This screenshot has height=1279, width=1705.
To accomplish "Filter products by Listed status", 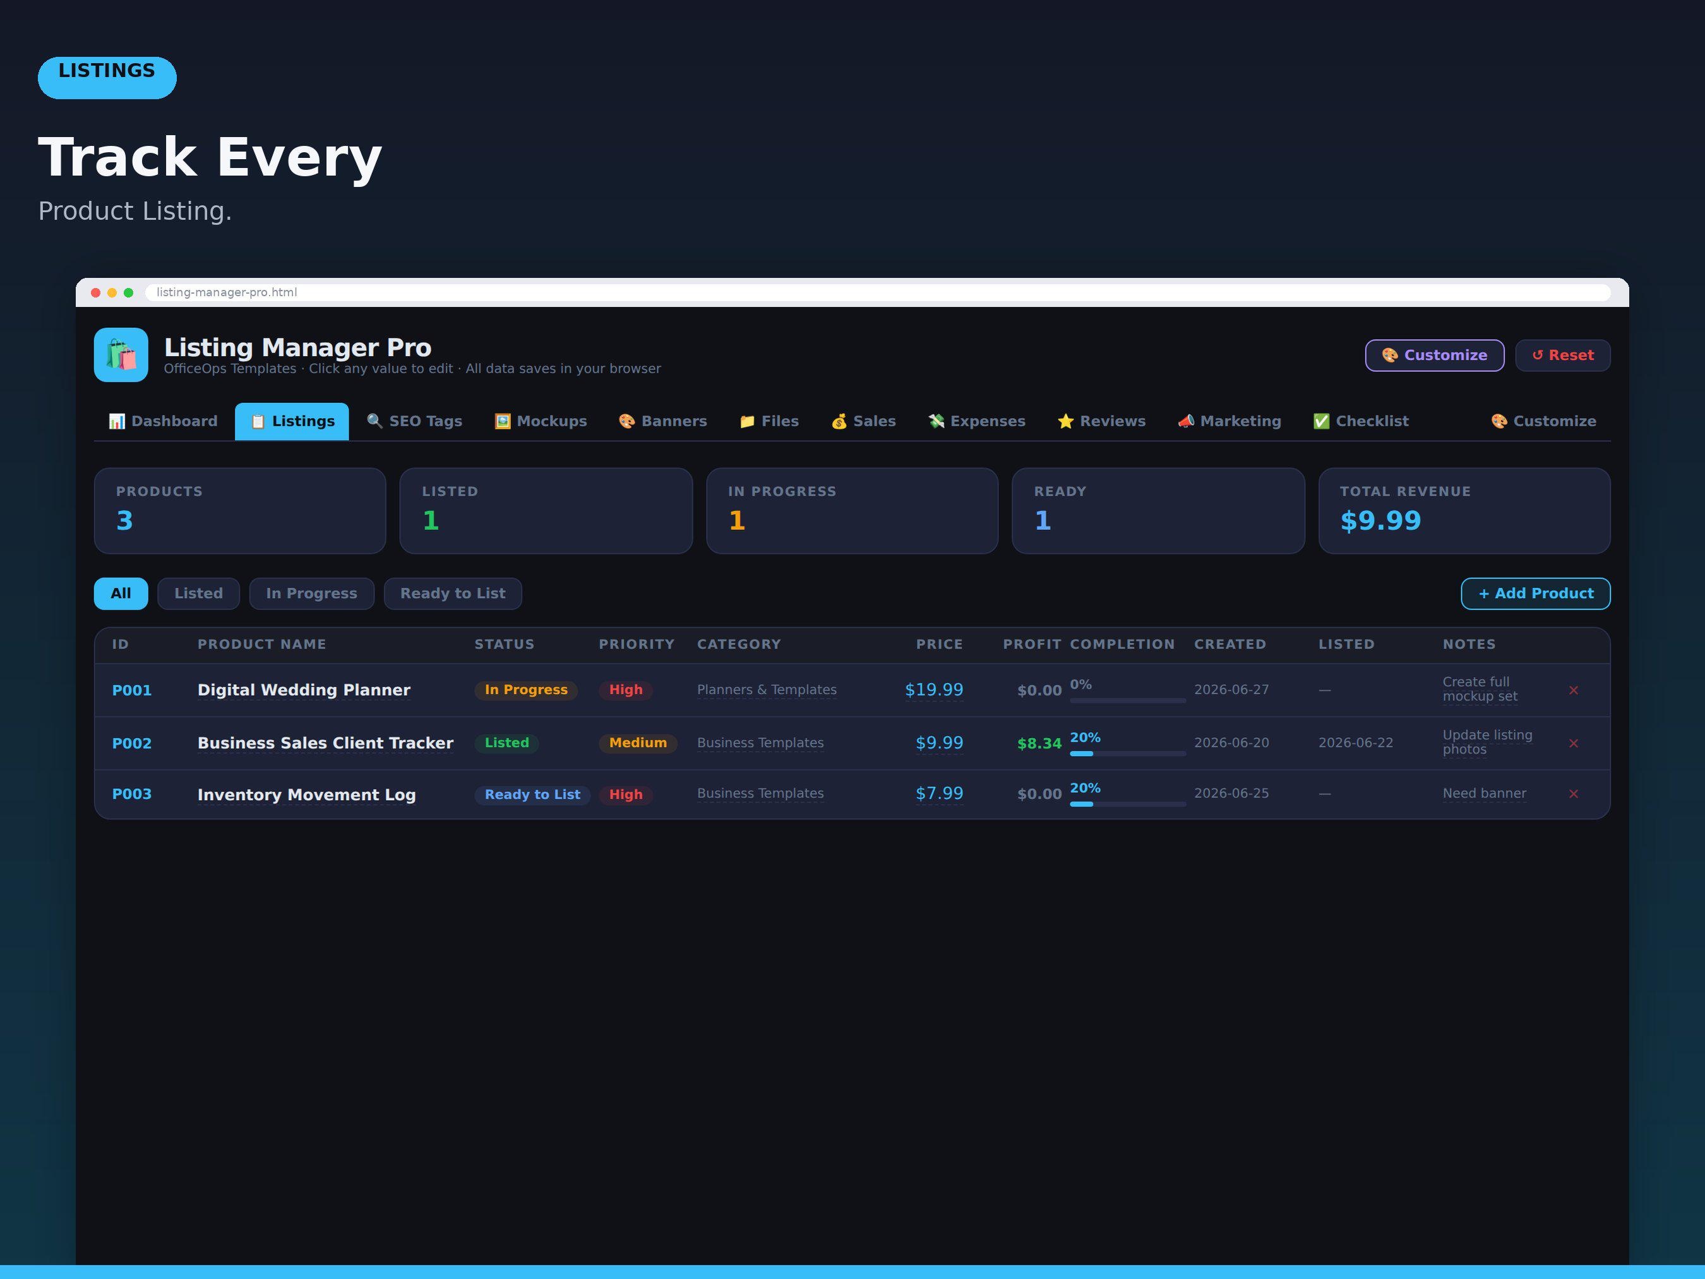I will (x=199, y=594).
